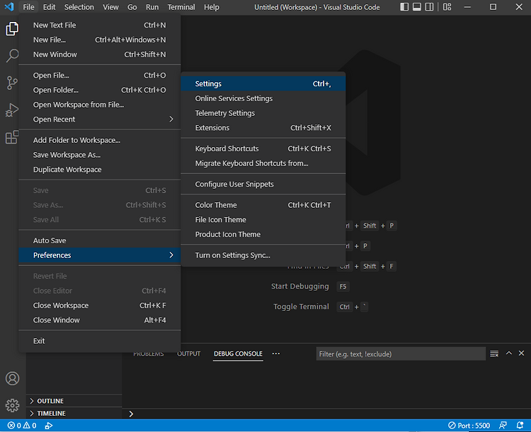Viewport: 531px width, 432px height.
Task: Clear the debug console with list icon
Action: [494, 354]
